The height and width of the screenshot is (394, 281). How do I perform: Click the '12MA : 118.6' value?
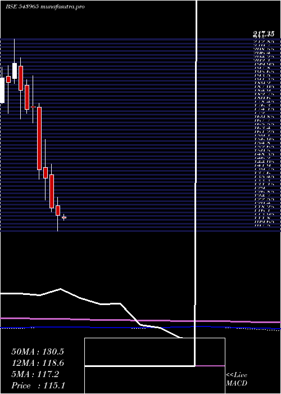38,363
